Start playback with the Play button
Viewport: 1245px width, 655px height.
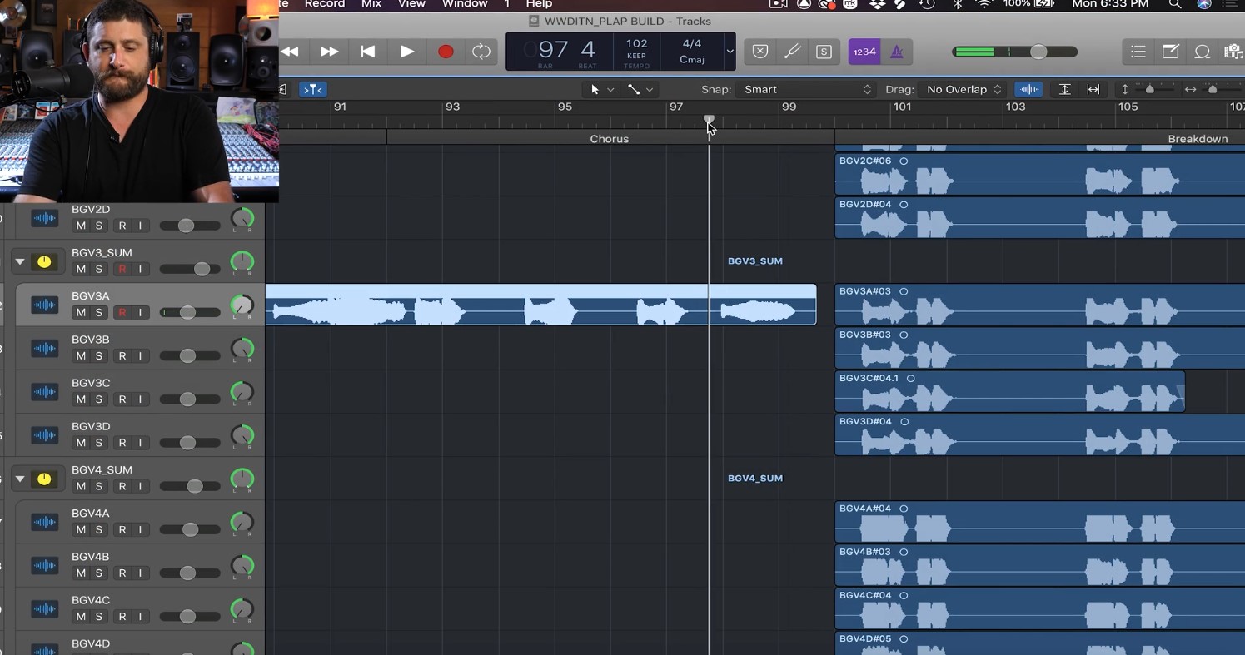[407, 52]
